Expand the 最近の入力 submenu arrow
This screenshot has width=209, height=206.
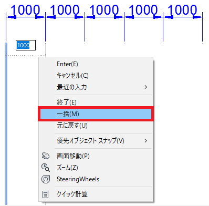(x=146, y=87)
